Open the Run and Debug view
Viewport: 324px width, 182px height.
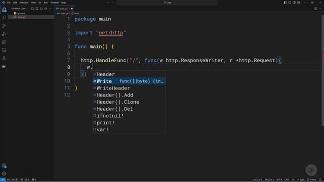tap(4, 34)
